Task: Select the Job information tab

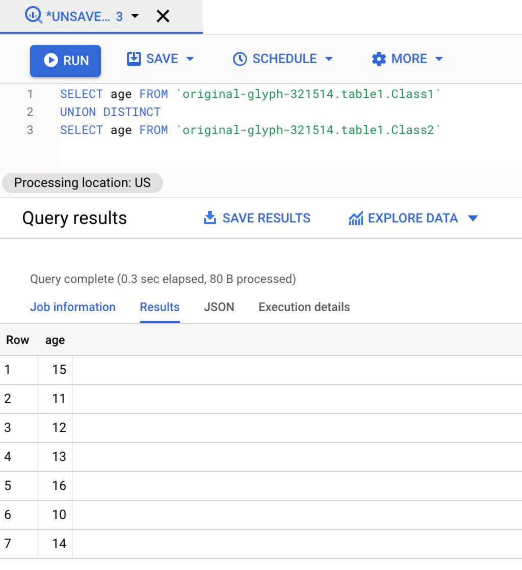Action: pyautogui.click(x=73, y=307)
